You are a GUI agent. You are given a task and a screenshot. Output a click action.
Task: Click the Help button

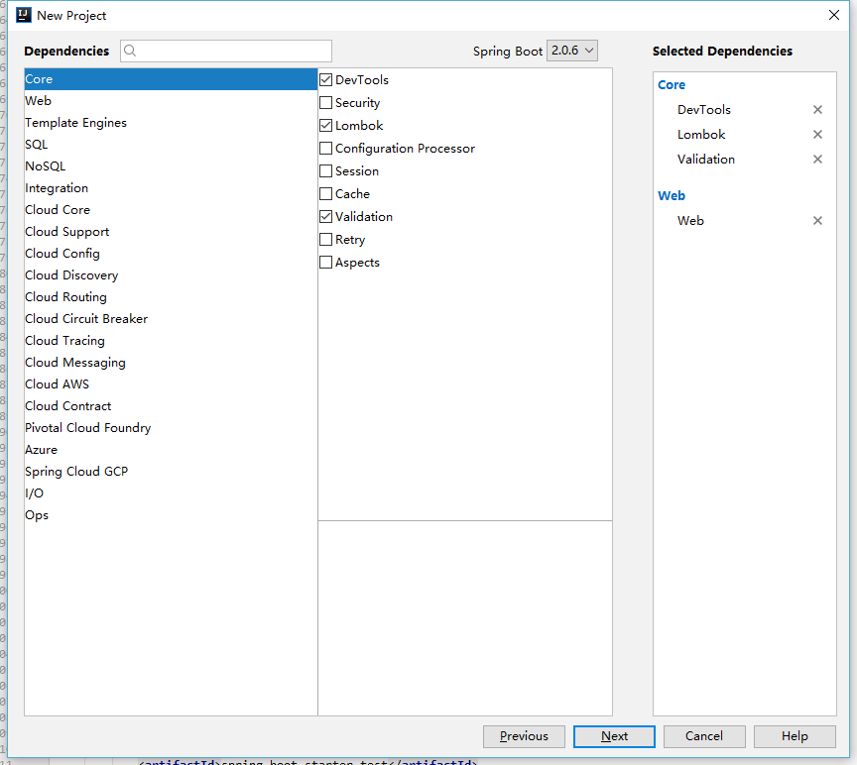[x=794, y=736]
